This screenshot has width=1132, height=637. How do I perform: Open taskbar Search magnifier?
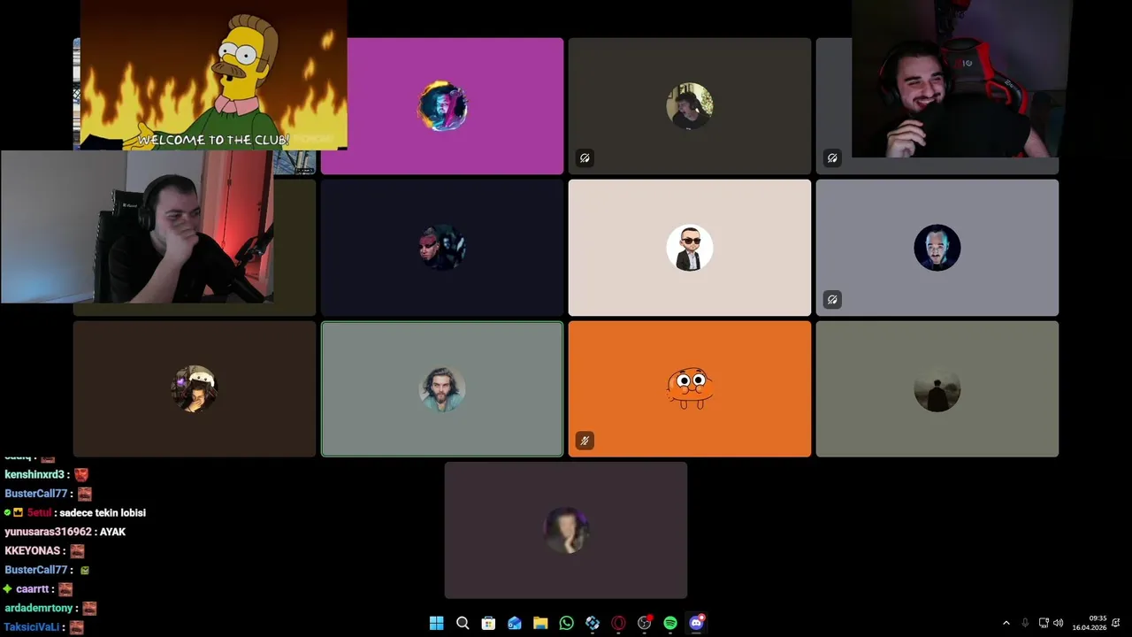463,623
